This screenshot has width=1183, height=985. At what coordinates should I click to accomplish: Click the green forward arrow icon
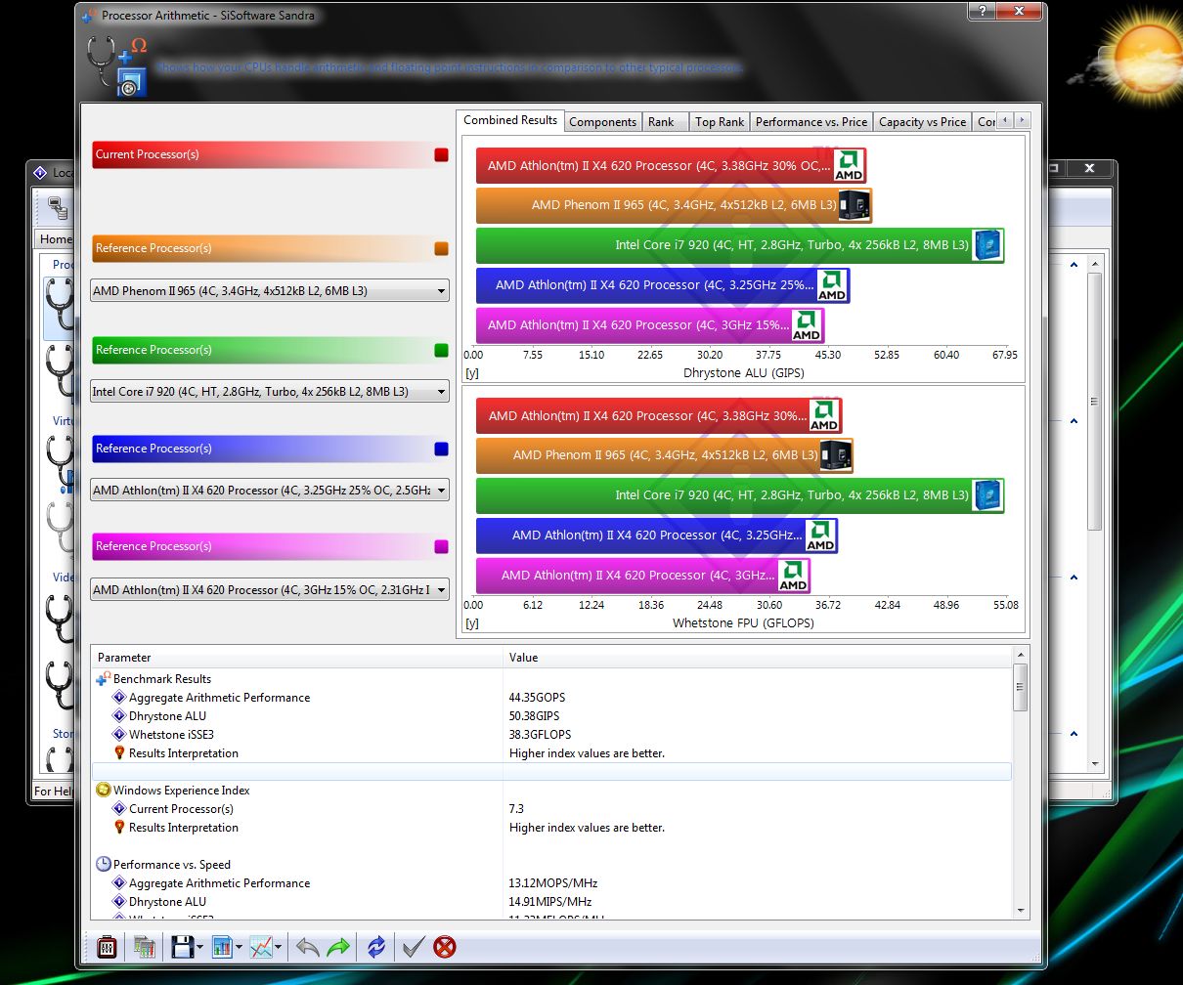click(x=338, y=946)
